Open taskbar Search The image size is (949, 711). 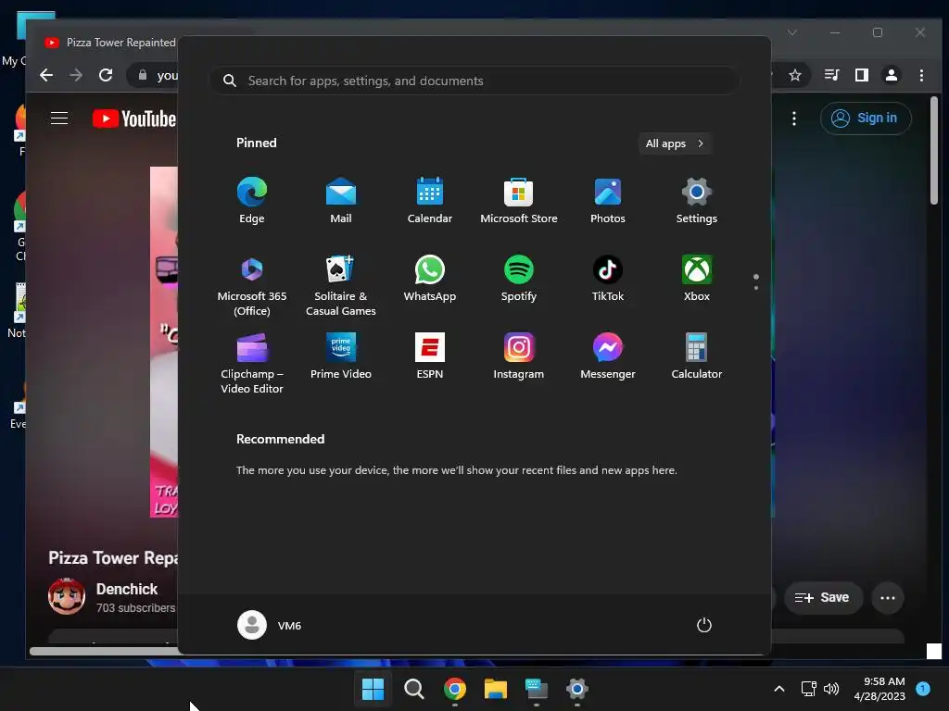point(414,689)
